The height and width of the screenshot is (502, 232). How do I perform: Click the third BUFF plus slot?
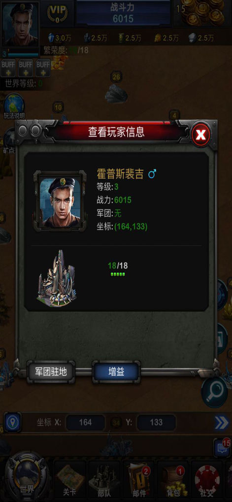(x=43, y=68)
